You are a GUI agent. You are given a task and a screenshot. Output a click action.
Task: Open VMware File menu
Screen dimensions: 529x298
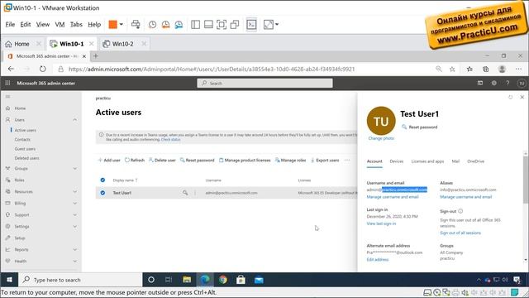(x=10, y=24)
